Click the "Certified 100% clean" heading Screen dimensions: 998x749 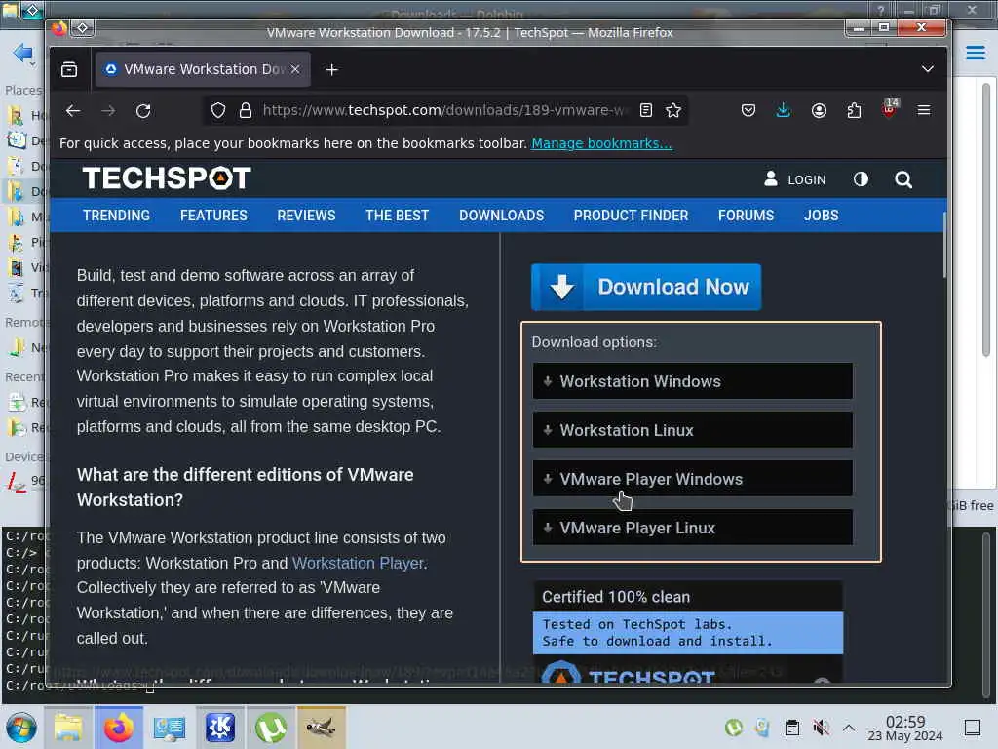616,597
